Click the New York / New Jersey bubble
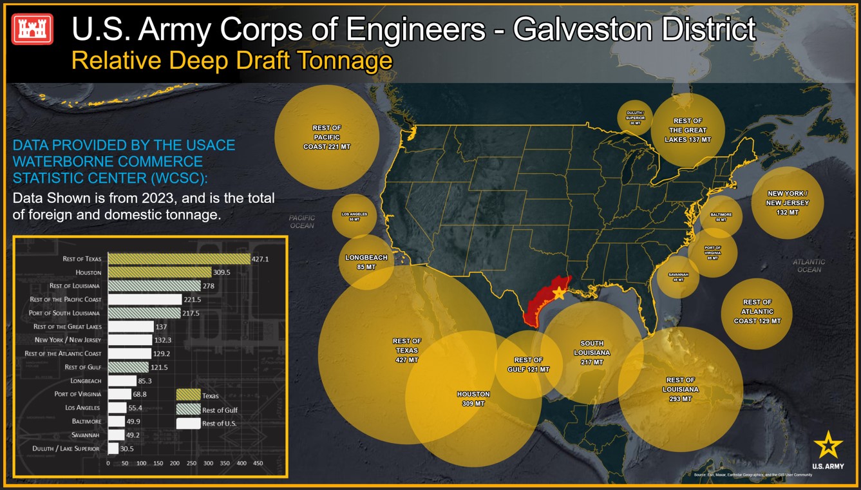Screen dimensions: 861x490 pos(787,203)
